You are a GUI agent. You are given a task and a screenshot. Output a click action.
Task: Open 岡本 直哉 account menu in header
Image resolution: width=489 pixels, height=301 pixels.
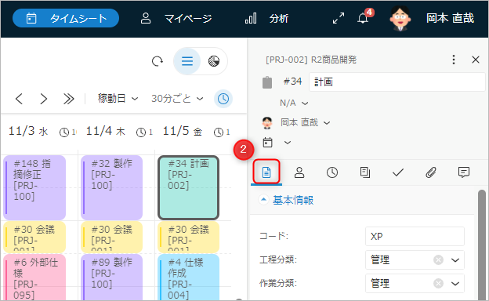tap(450, 18)
